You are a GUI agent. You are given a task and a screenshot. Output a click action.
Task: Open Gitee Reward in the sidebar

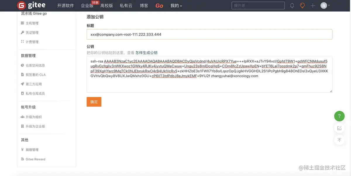tap(35, 159)
